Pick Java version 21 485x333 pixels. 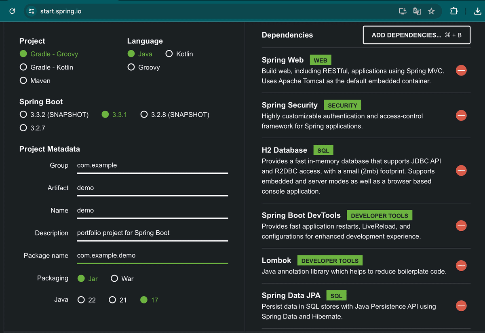113,300
